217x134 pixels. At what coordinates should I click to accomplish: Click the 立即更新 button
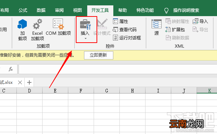99,55
